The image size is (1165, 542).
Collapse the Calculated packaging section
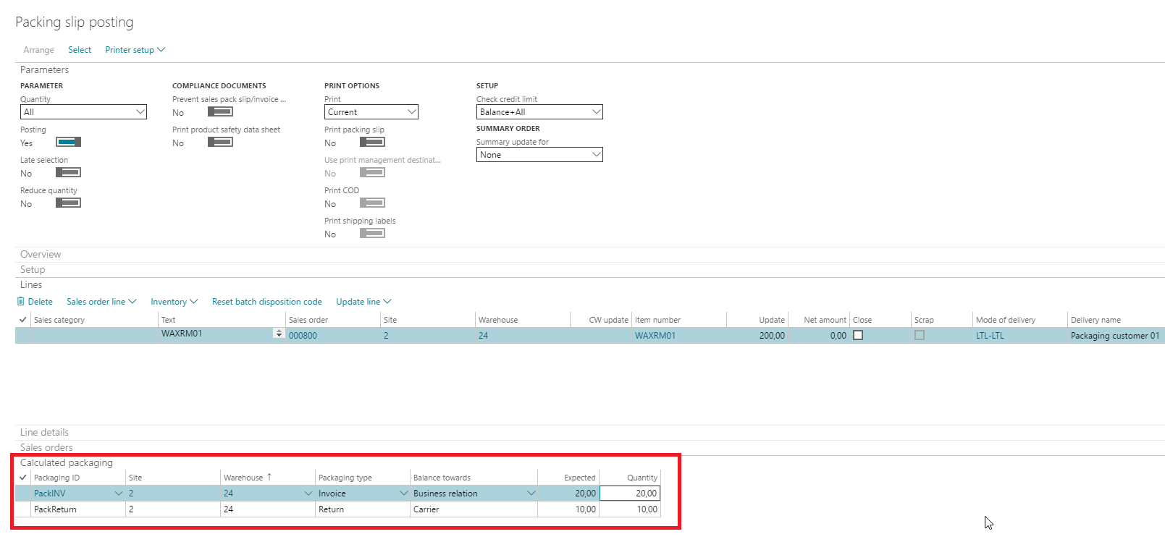pyautogui.click(x=67, y=463)
